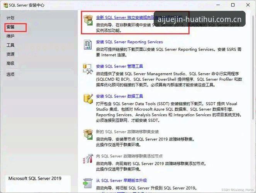Open the 选项 sidebar page
The width and height of the screenshot is (256, 193).
click(10, 74)
